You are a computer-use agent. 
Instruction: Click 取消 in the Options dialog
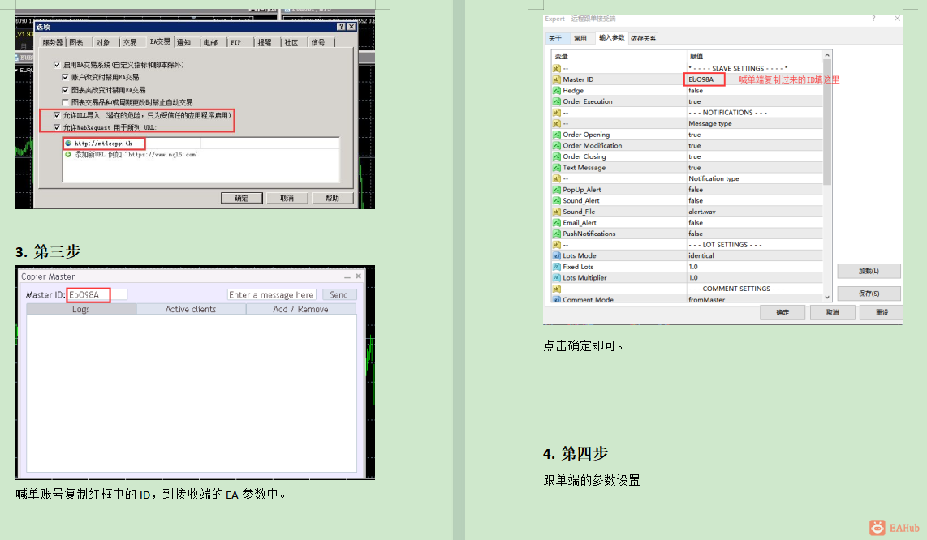pyautogui.click(x=287, y=198)
